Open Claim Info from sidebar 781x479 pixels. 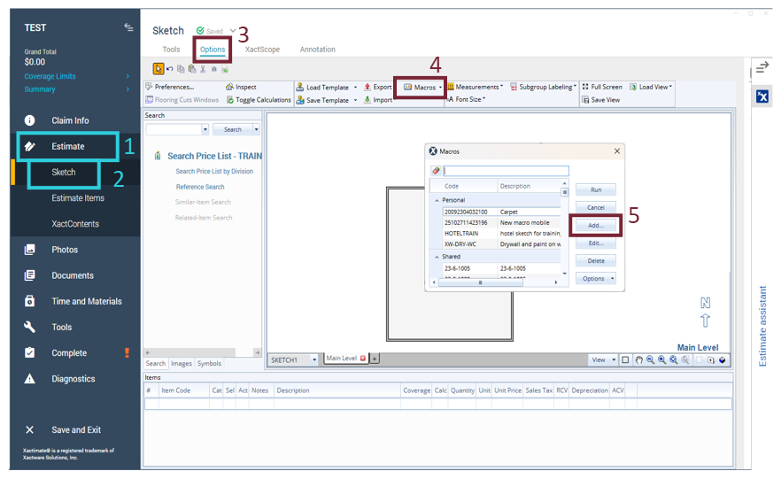(x=70, y=120)
